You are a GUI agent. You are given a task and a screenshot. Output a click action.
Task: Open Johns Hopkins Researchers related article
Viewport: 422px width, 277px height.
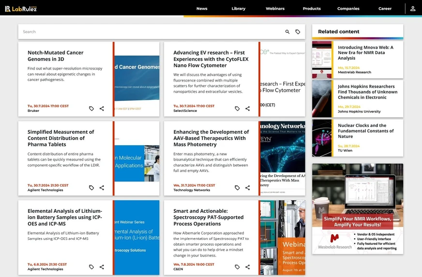point(368,92)
